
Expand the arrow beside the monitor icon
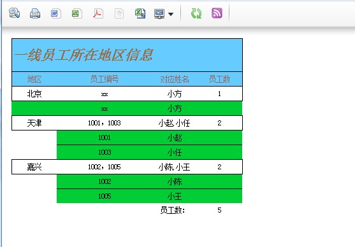(171, 14)
